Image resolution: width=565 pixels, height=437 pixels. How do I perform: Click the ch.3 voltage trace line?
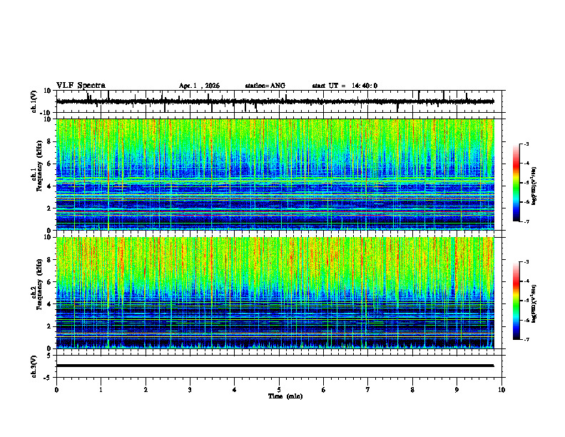[275, 366]
